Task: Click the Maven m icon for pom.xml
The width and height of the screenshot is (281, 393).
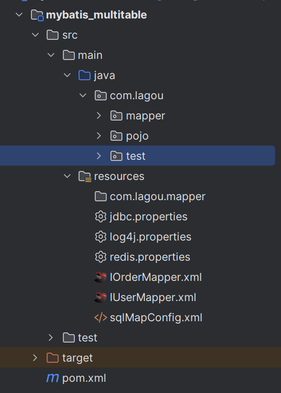Action: 53,378
